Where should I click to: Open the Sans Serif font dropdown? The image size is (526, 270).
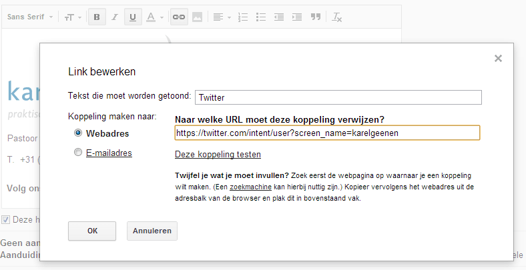[x=30, y=17]
